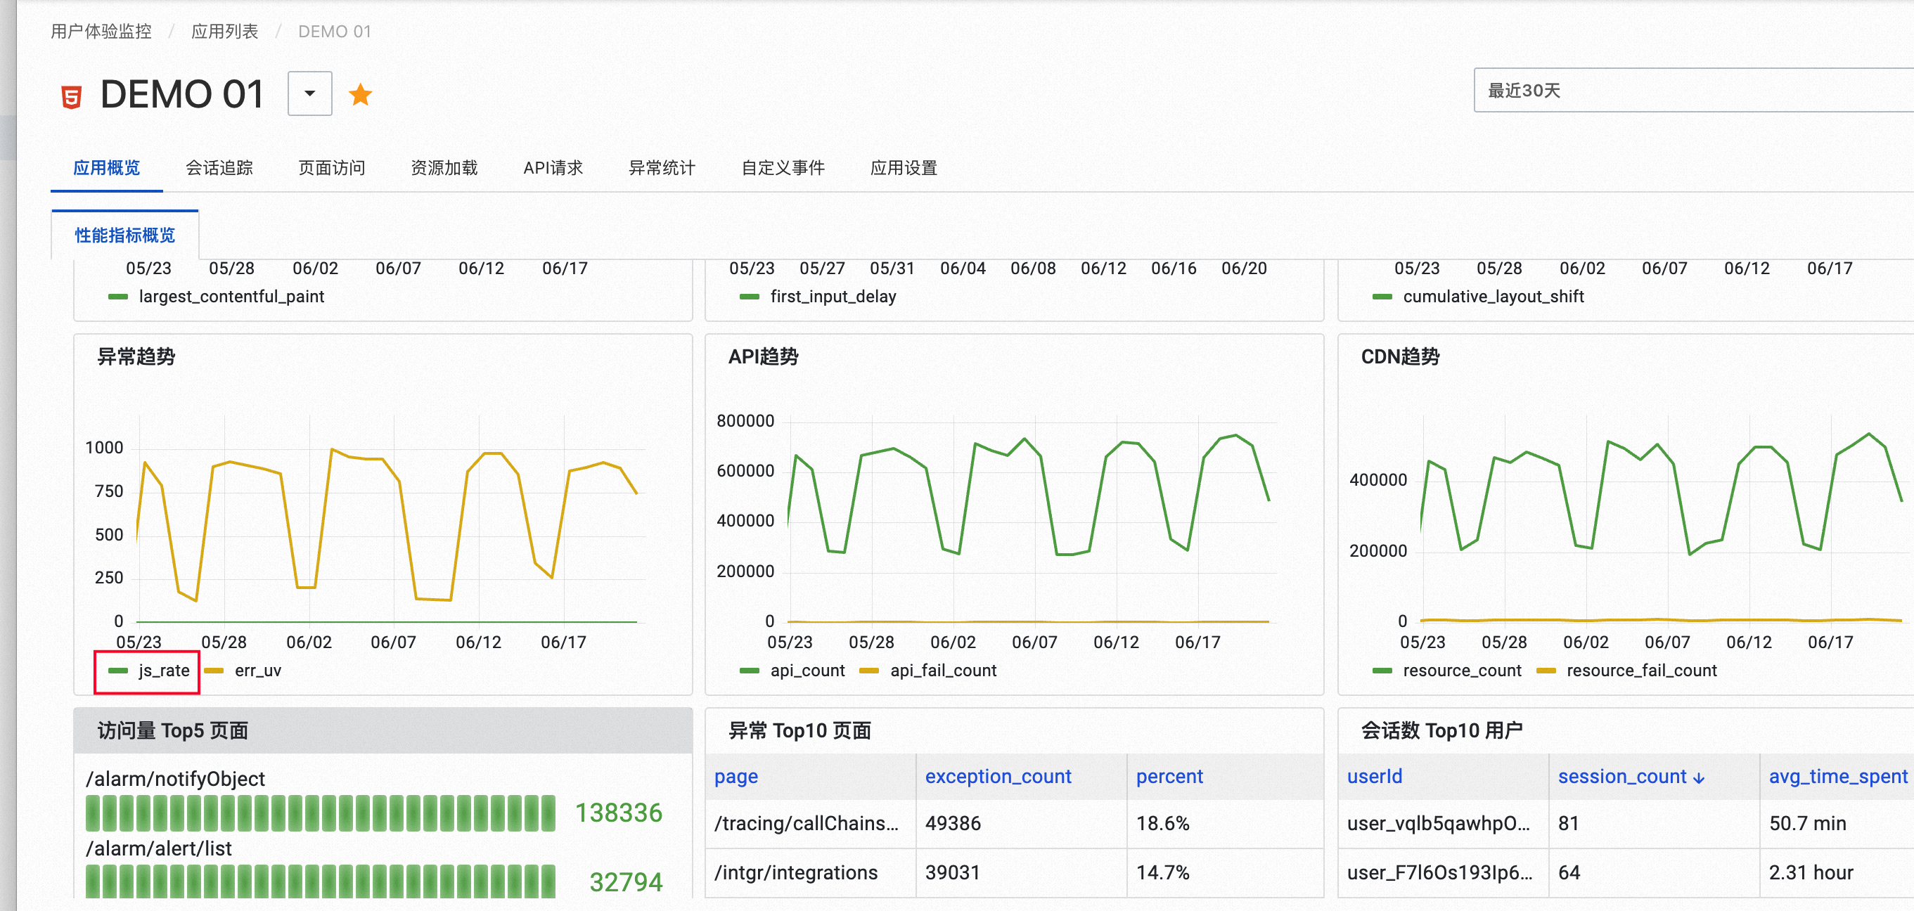Toggle the favorite star for DEMO 01

point(360,94)
